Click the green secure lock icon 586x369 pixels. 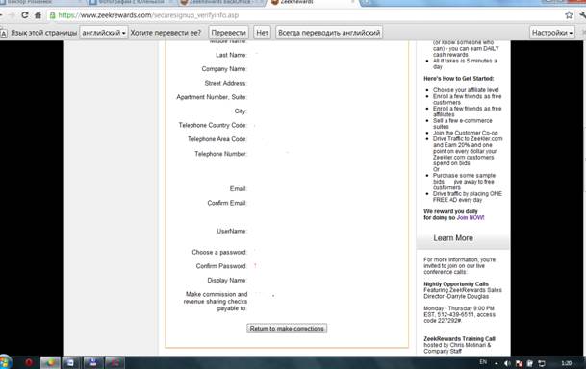point(53,15)
